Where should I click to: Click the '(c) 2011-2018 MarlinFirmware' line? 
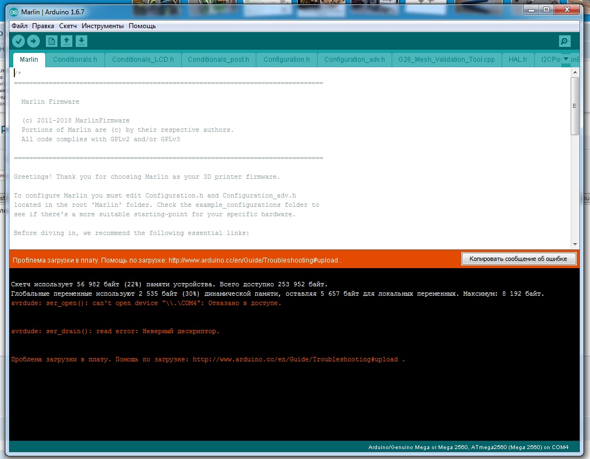tap(76, 121)
